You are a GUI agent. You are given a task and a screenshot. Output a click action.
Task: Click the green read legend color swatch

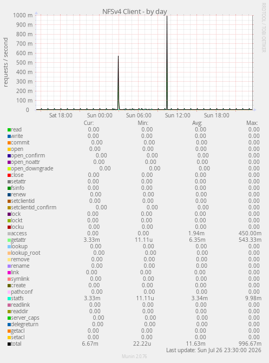9,130
